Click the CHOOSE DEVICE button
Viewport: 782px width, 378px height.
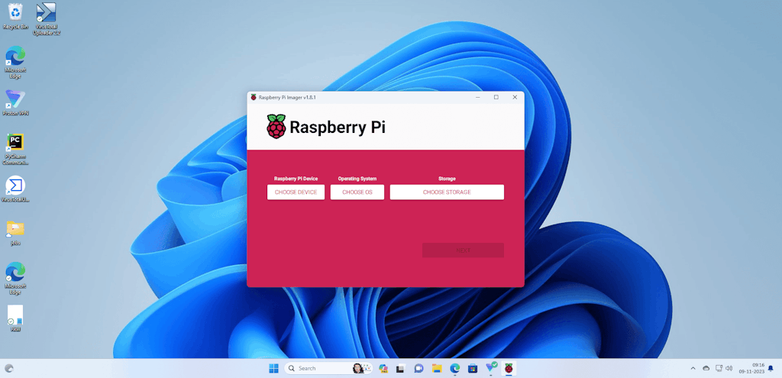pyautogui.click(x=296, y=192)
